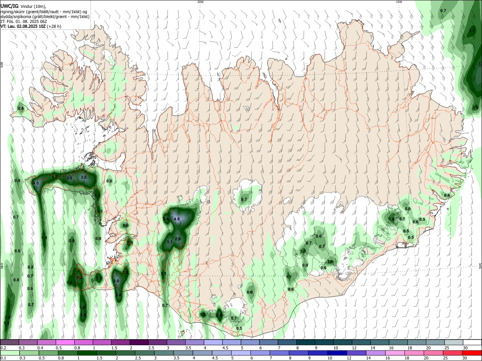Click the '0.1' label in the legend

coord(3,358)
